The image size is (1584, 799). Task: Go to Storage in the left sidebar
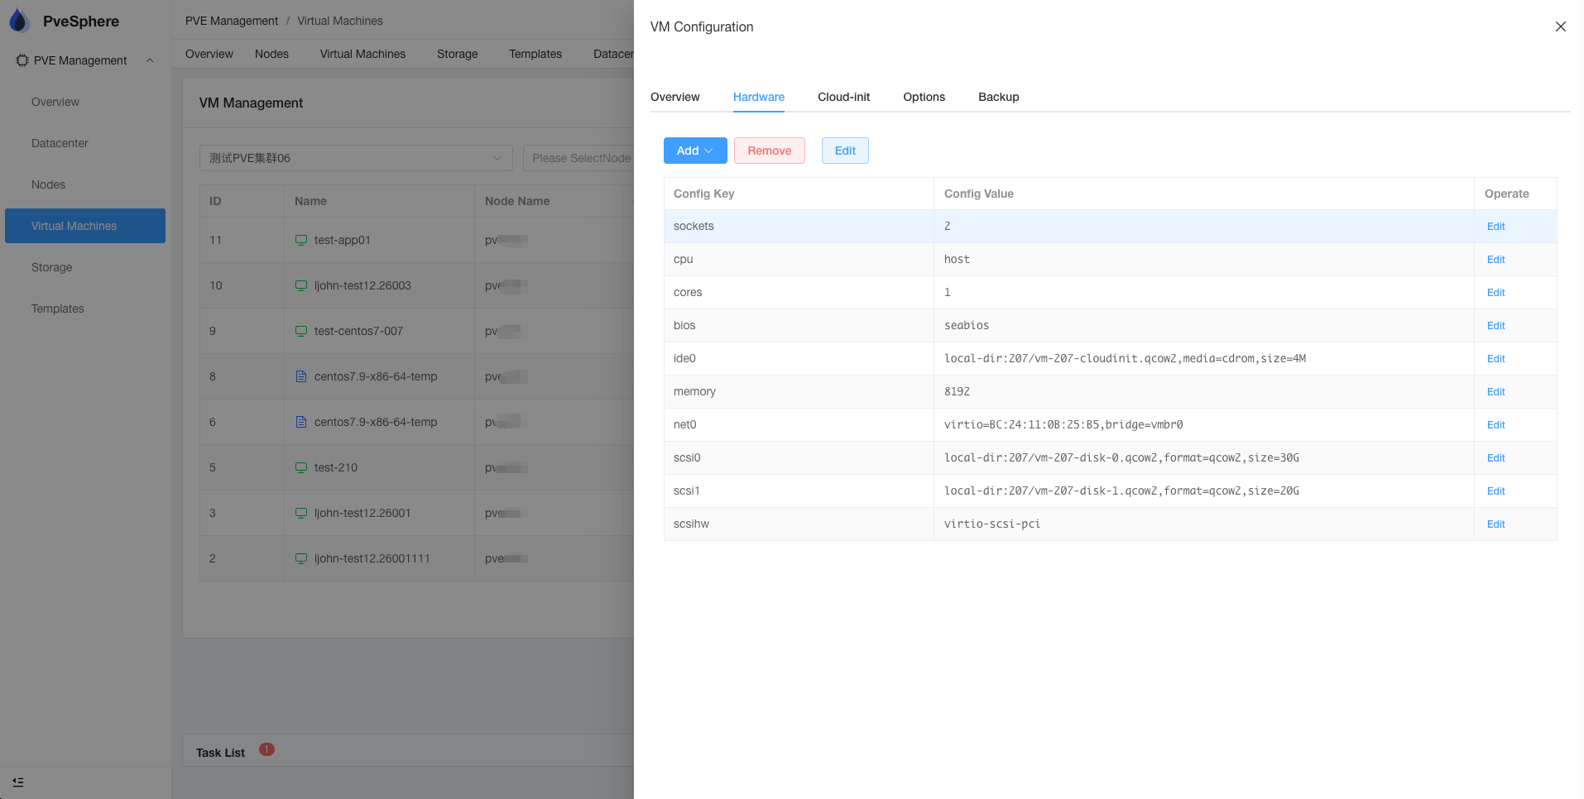[x=51, y=267]
